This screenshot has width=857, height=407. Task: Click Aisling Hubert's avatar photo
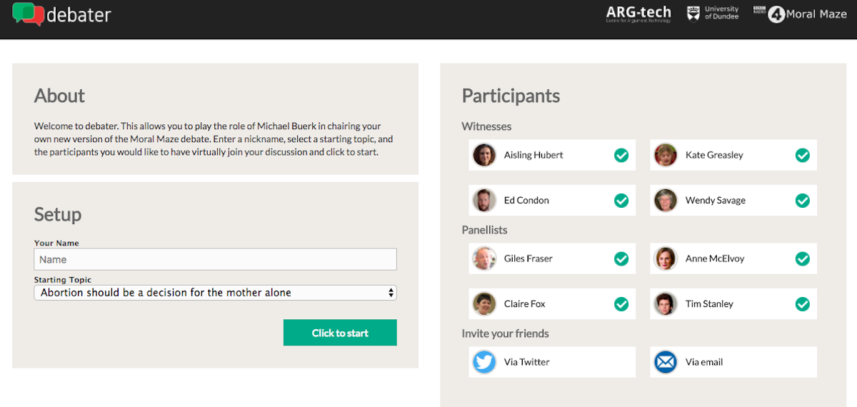click(x=484, y=155)
